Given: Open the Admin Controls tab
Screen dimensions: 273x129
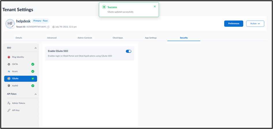Looking at the screenshot, I should coord(85,38).
